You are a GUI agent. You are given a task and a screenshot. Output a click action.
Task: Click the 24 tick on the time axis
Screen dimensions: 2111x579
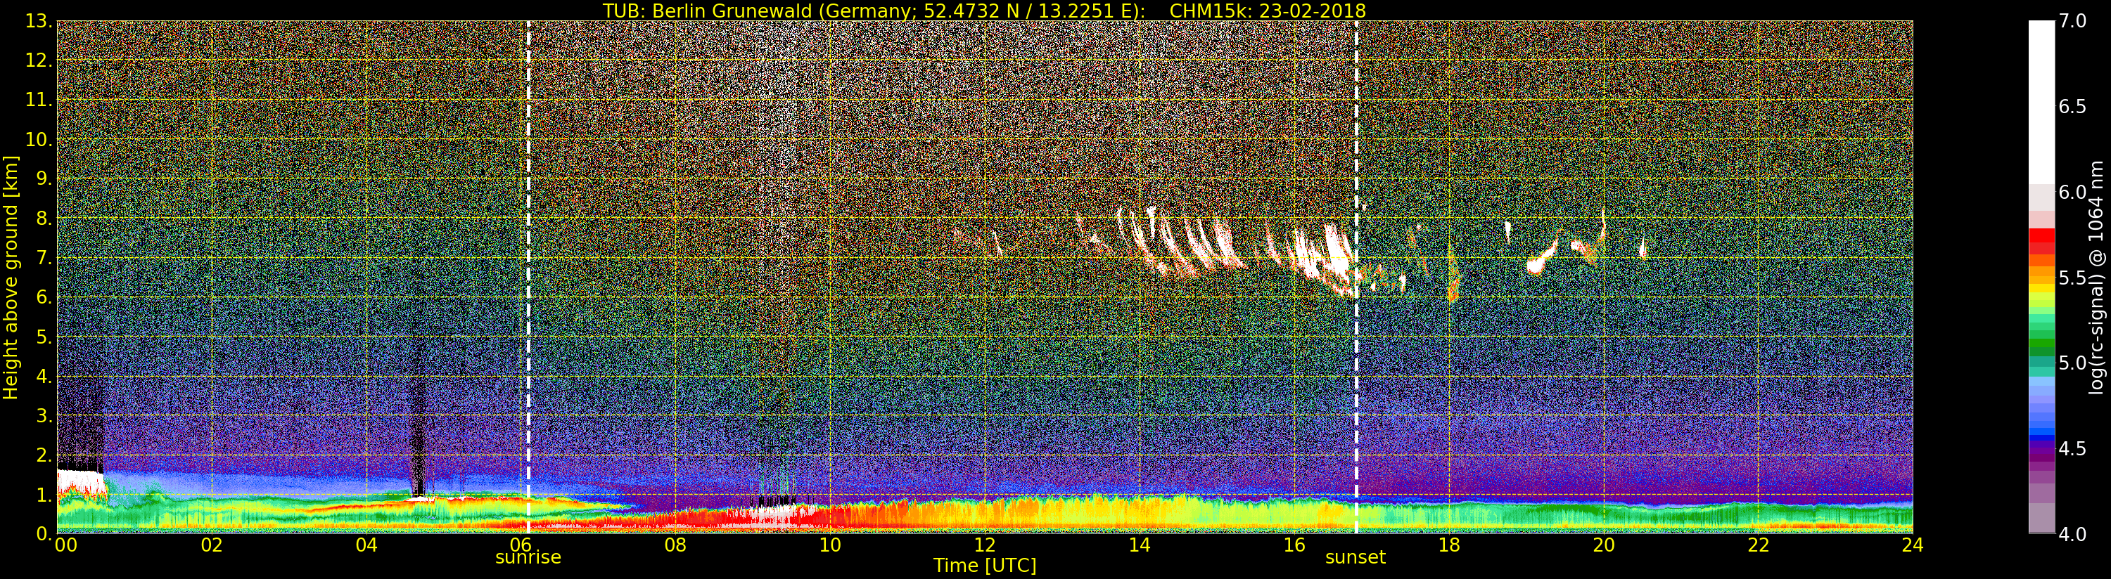(1912, 545)
